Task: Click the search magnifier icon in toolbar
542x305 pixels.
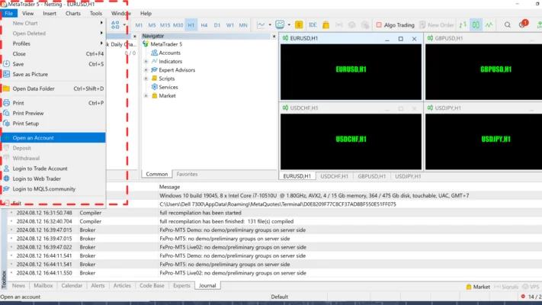Action: 508,24
